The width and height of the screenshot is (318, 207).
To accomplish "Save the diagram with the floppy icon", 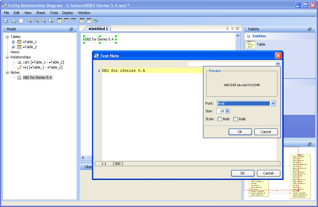I will tap(5, 21).
